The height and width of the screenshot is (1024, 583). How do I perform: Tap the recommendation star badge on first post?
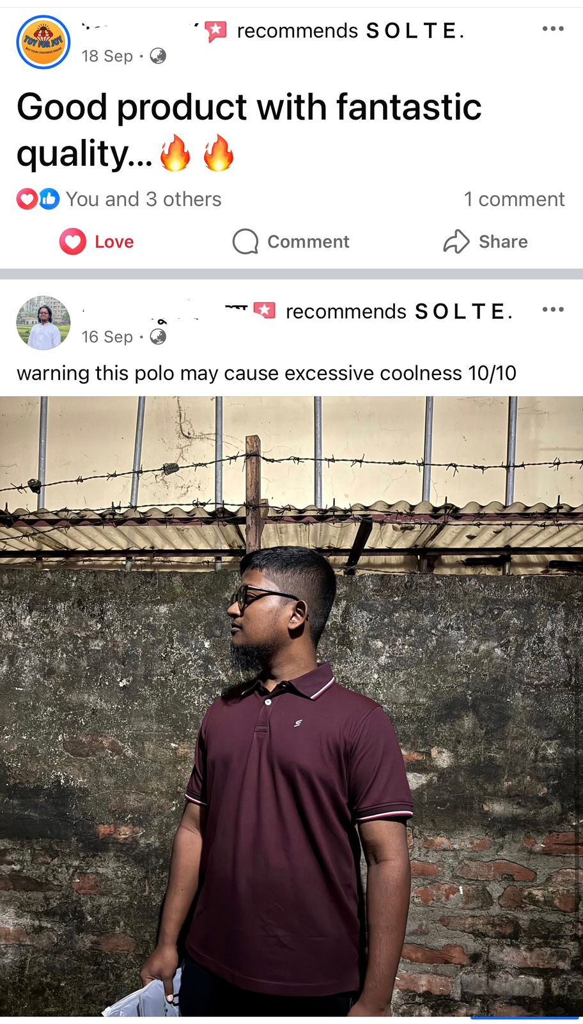point(216,31)
